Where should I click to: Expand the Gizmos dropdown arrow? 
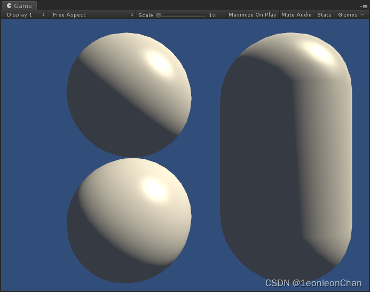[363, 14]
